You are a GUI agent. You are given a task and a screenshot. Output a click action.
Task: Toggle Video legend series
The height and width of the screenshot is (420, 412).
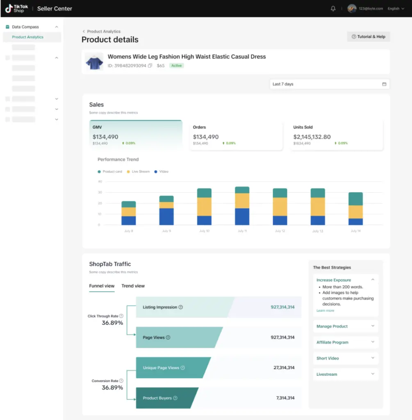coord(162,171)
